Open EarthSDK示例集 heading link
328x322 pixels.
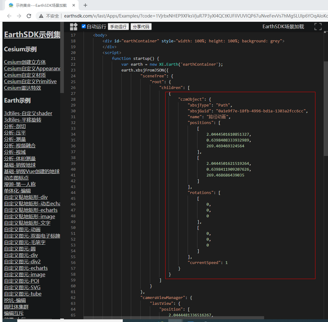pos(32,35)
